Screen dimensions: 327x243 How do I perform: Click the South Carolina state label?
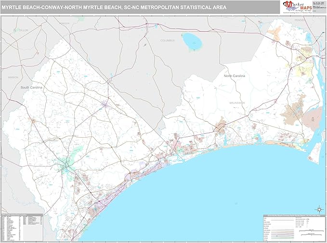(x=31, y=88)
